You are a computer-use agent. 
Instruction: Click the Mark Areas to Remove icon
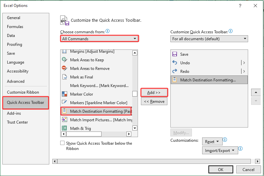tap(65, 69)
